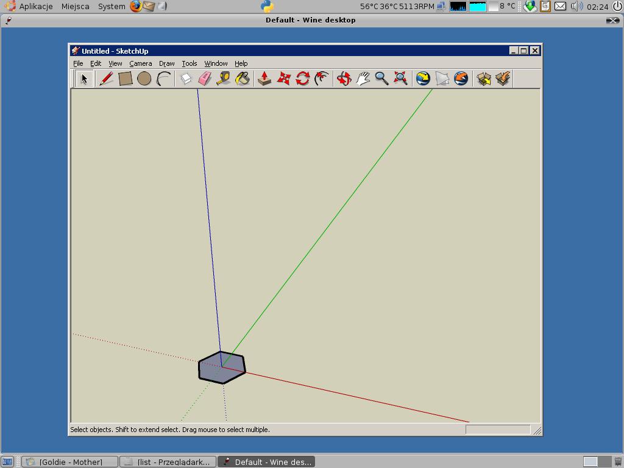This screenshot has height=468, width=624.
Task: Click Place Model in Google Earth icon
Action: 461,79
